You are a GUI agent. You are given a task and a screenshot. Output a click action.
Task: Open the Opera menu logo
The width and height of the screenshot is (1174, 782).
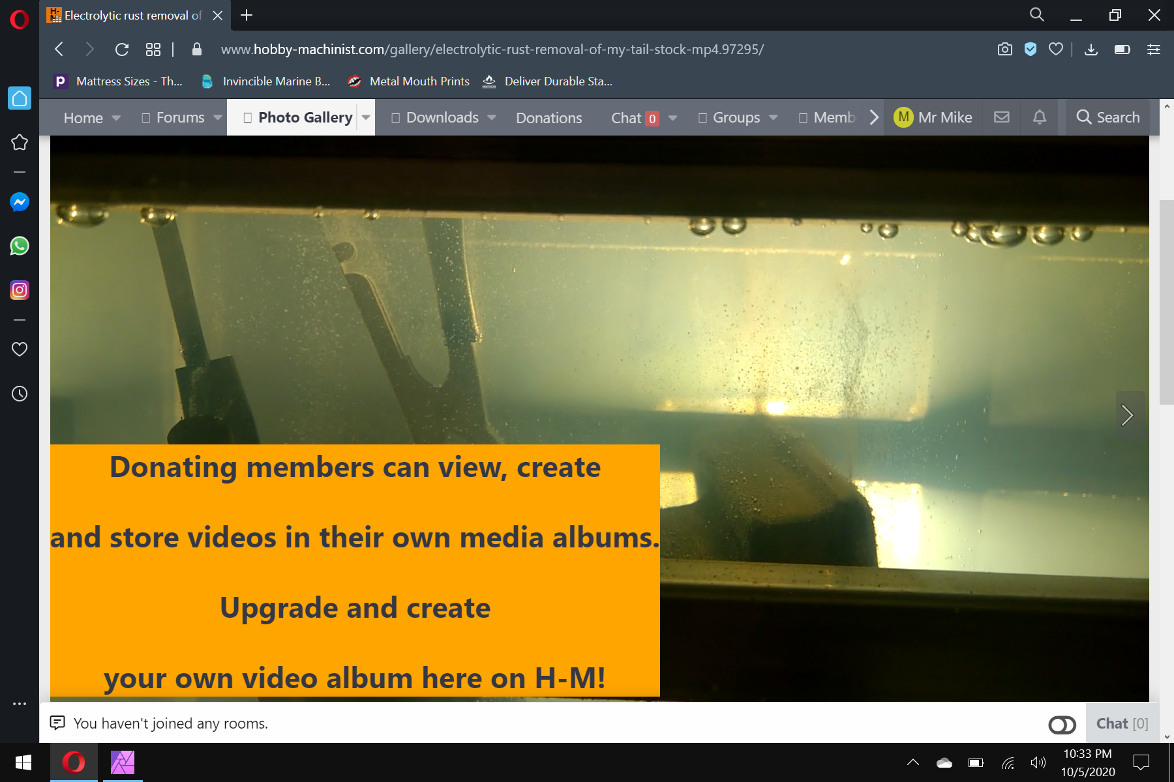20,20
